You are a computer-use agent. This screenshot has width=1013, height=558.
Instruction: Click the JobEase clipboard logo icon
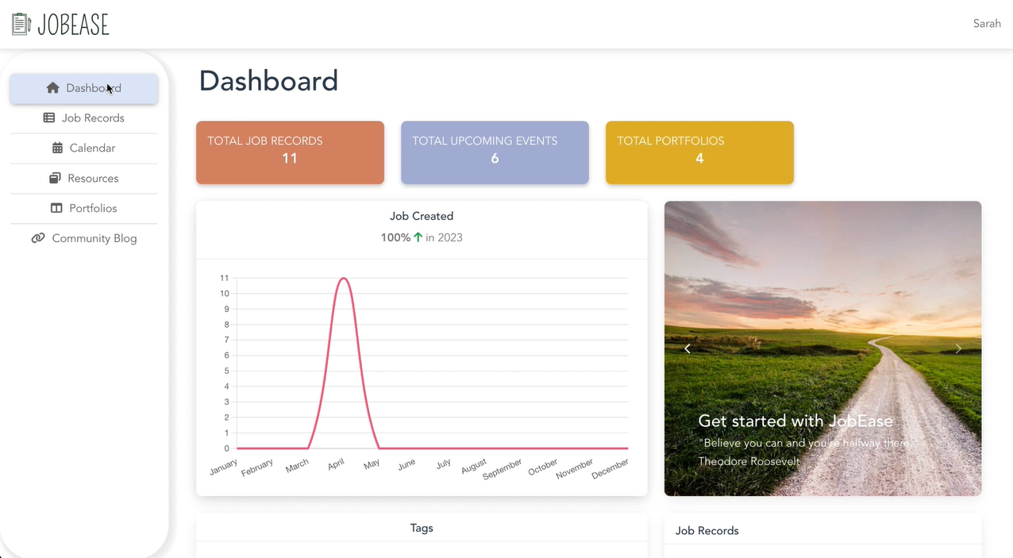coord(21,25)
